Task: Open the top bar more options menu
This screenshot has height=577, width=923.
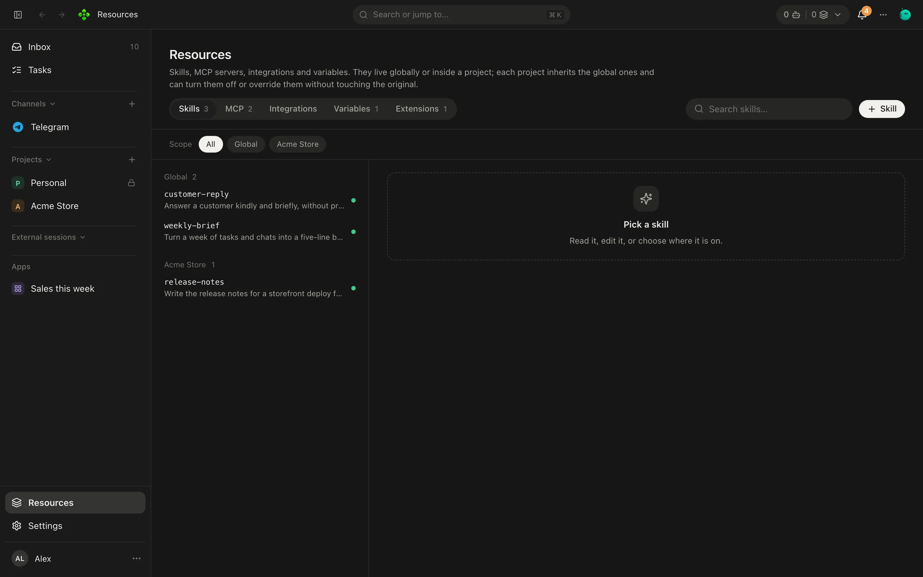Action: point(883,14)
